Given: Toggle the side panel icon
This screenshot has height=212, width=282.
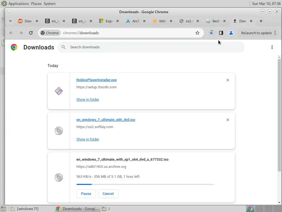Looking at the screenshot, I should click(221, 33).
